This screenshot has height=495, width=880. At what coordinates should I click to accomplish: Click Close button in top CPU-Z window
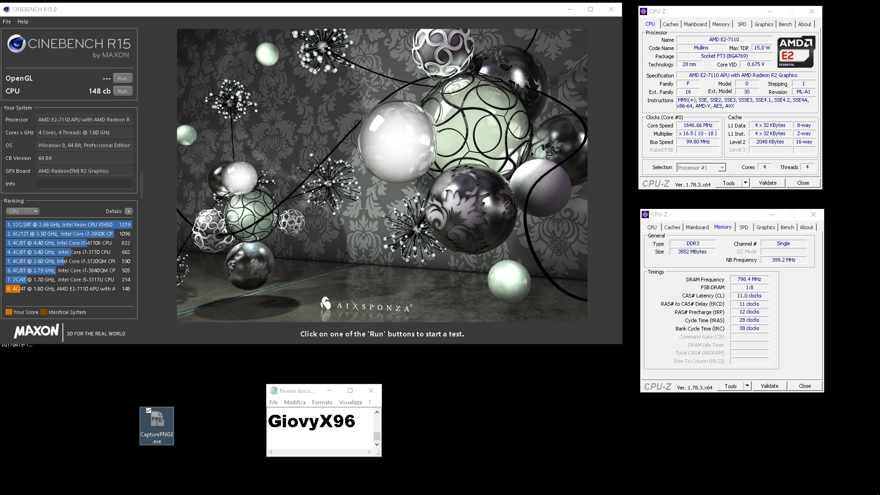[803, 183]
